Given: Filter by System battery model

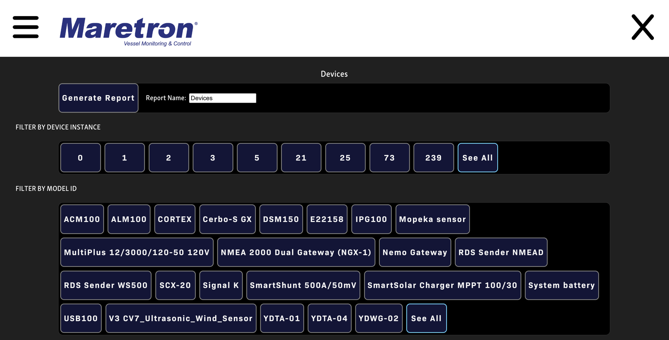Looking at the screenshot, I should [x=562, y=285].
